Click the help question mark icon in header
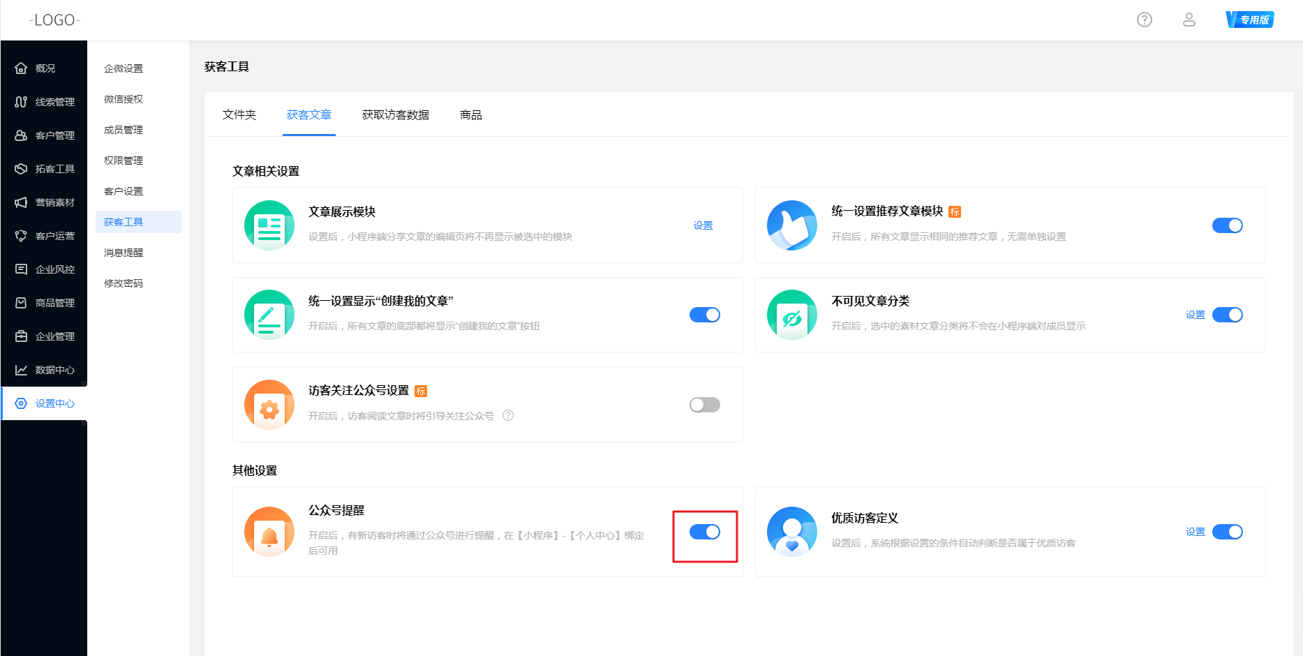Image resolution: width=1303 pixels, height=656 pixels. (1145, 20)
